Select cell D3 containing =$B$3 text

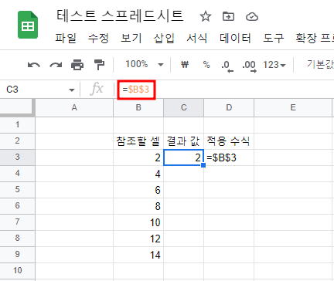coord(229,157)
